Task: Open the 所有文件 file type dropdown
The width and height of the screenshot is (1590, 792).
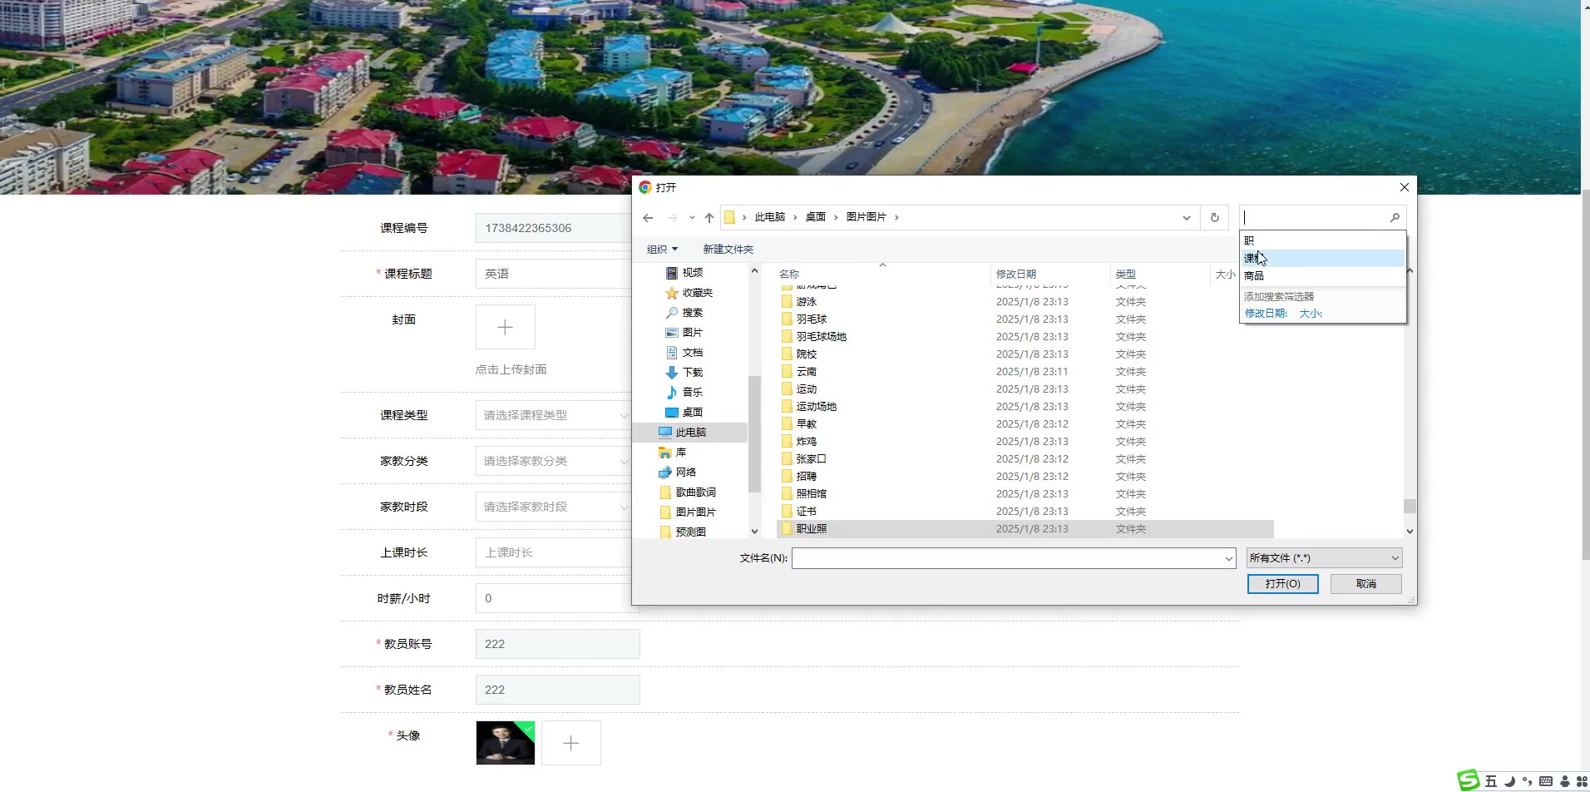Action: [1324, 558]
